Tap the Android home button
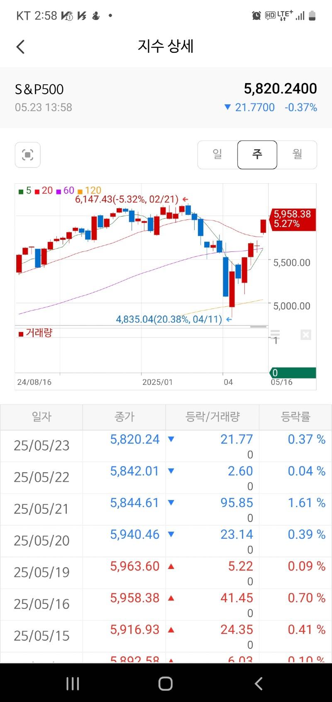Image resolution: width=332 pixels, height=702 pixels. pyautogui.click(x=166, y=683)
